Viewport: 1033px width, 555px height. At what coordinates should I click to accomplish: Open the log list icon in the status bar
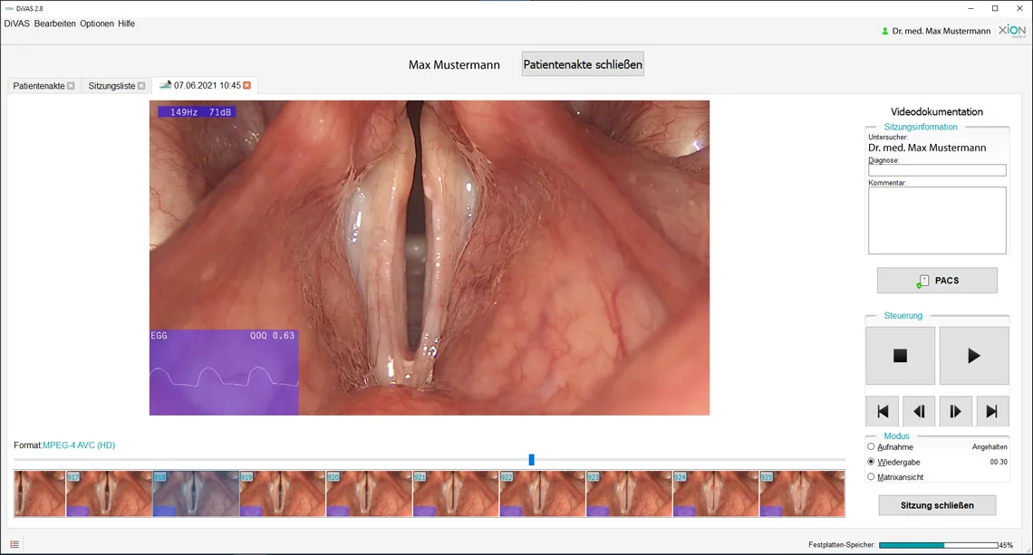(14, 544)
